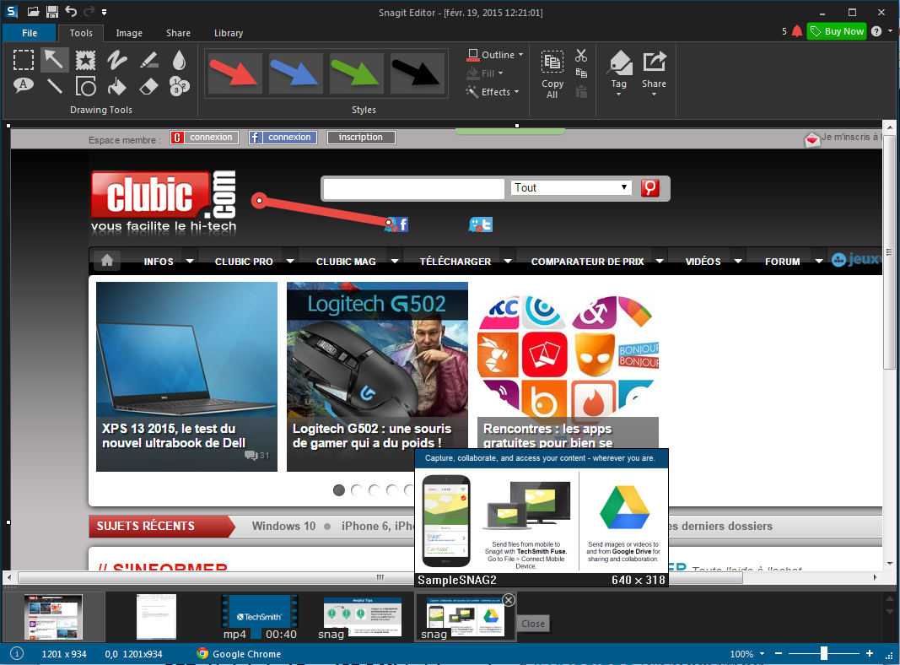The image size is (900, 665).
Task: Click the Copy All button
Action: click(552, 73)
